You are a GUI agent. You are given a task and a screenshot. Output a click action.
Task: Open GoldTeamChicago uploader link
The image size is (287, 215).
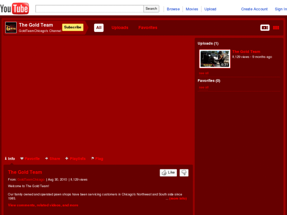pyautogui.click(x=31, y=179)
